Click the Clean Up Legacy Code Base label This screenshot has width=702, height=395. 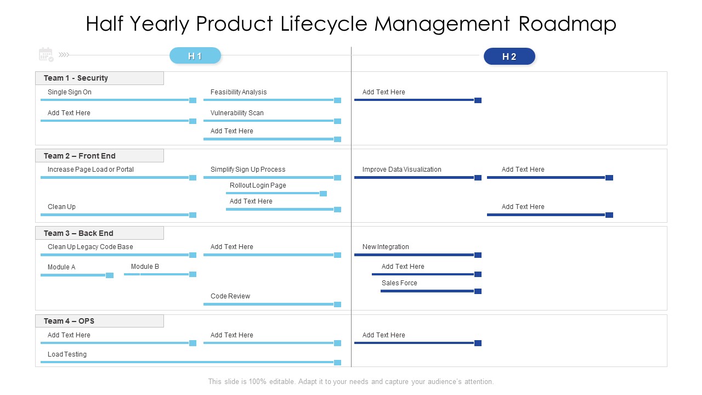[90, 247]
